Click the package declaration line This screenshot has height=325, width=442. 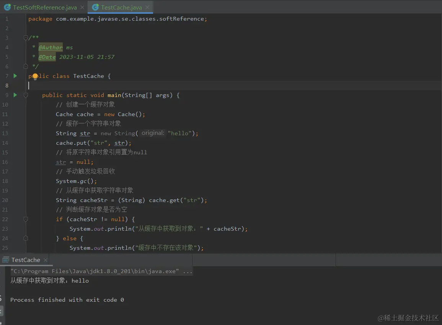[x=117, y=19]
